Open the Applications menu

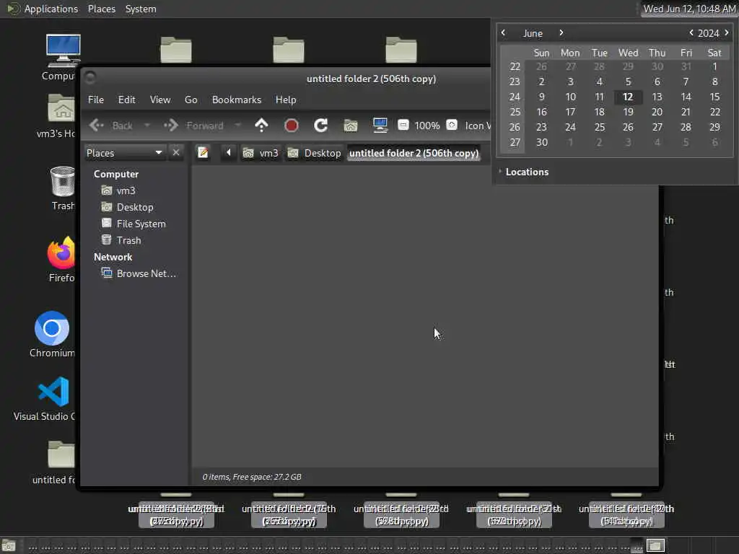[x=43, y=9]
